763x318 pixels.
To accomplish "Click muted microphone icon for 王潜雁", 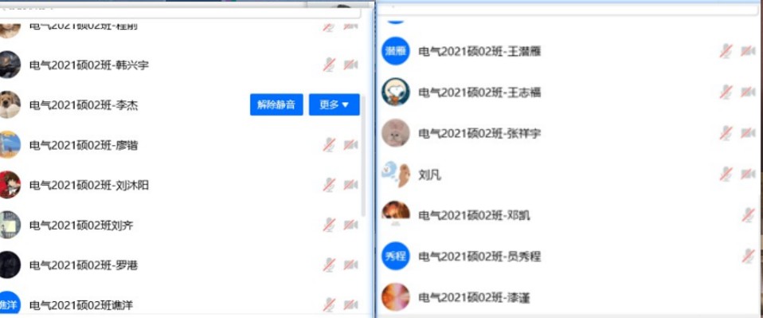I will coord(726,51).
